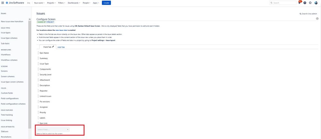The image size is (321, 139).
Task: Open Issue types in the sidebar
Action: coord(6,32)
